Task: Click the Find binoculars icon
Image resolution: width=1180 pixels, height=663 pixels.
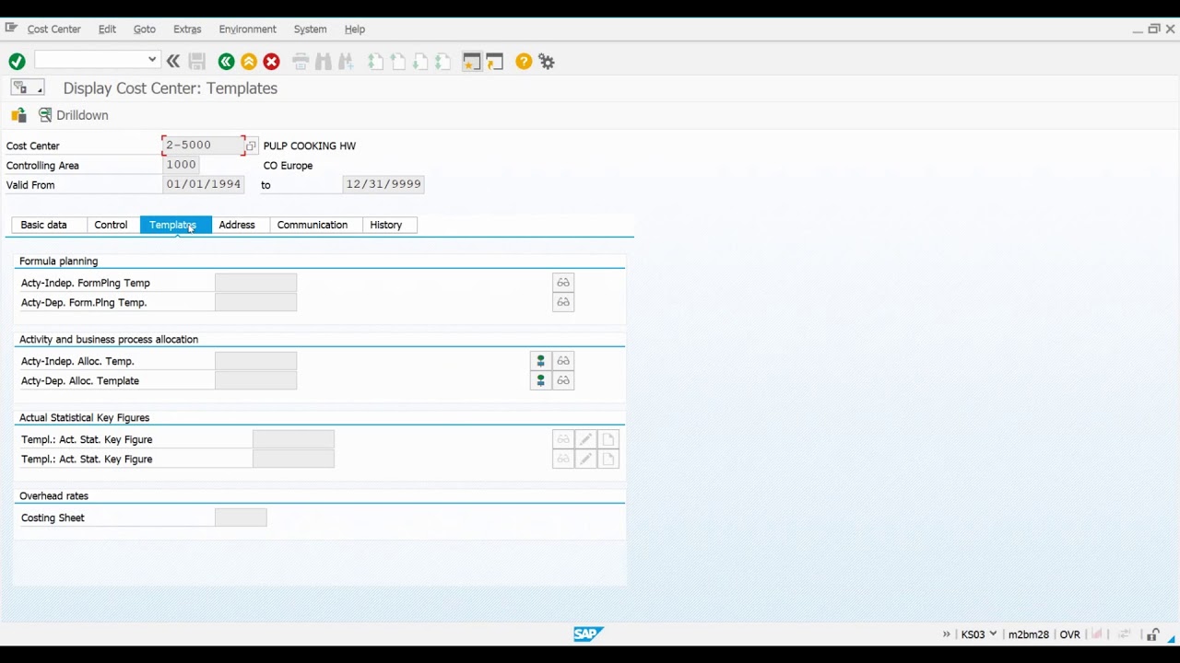Action: [323, 62]
